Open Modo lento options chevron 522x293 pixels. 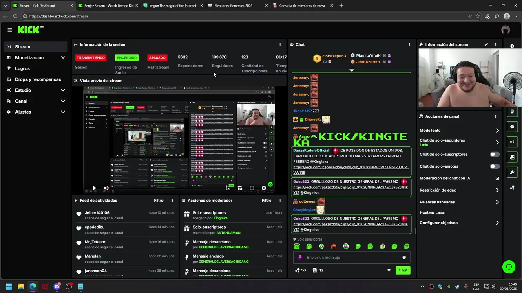pos(497,131)
